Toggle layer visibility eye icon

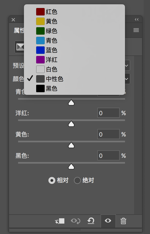tap(108, 221)
